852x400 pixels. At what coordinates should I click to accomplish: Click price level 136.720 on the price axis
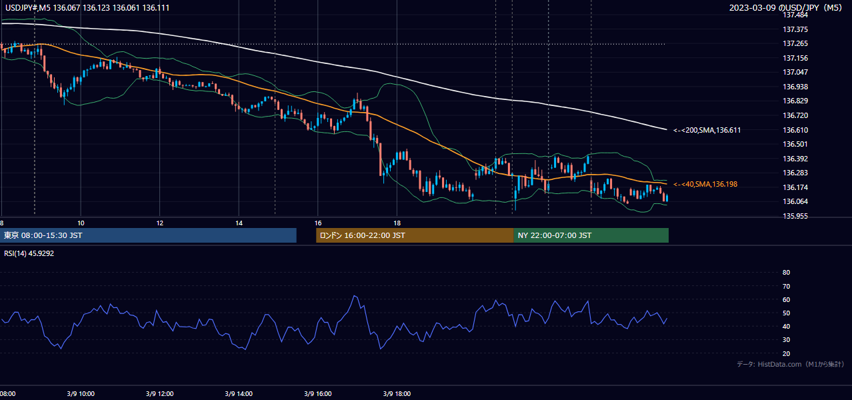(x=795, y=115)
